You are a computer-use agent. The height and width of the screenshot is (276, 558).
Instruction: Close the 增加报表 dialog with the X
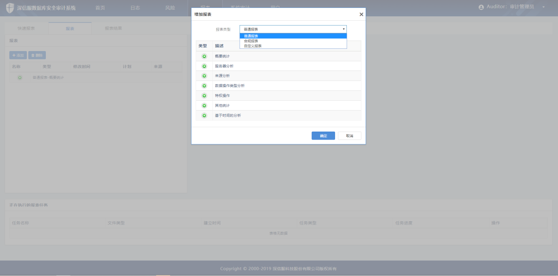[361, 15]
